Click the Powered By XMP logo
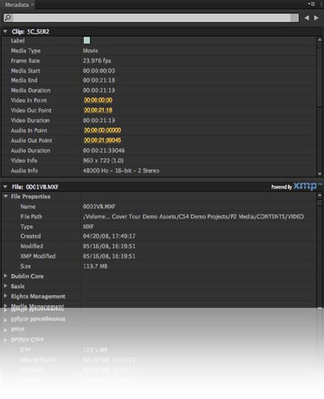This screenshot has height=399, width=324. pyautogui.click(x=297, y=187)
